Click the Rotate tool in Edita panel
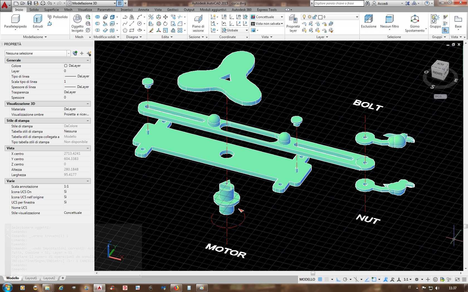 pos(165,24)
